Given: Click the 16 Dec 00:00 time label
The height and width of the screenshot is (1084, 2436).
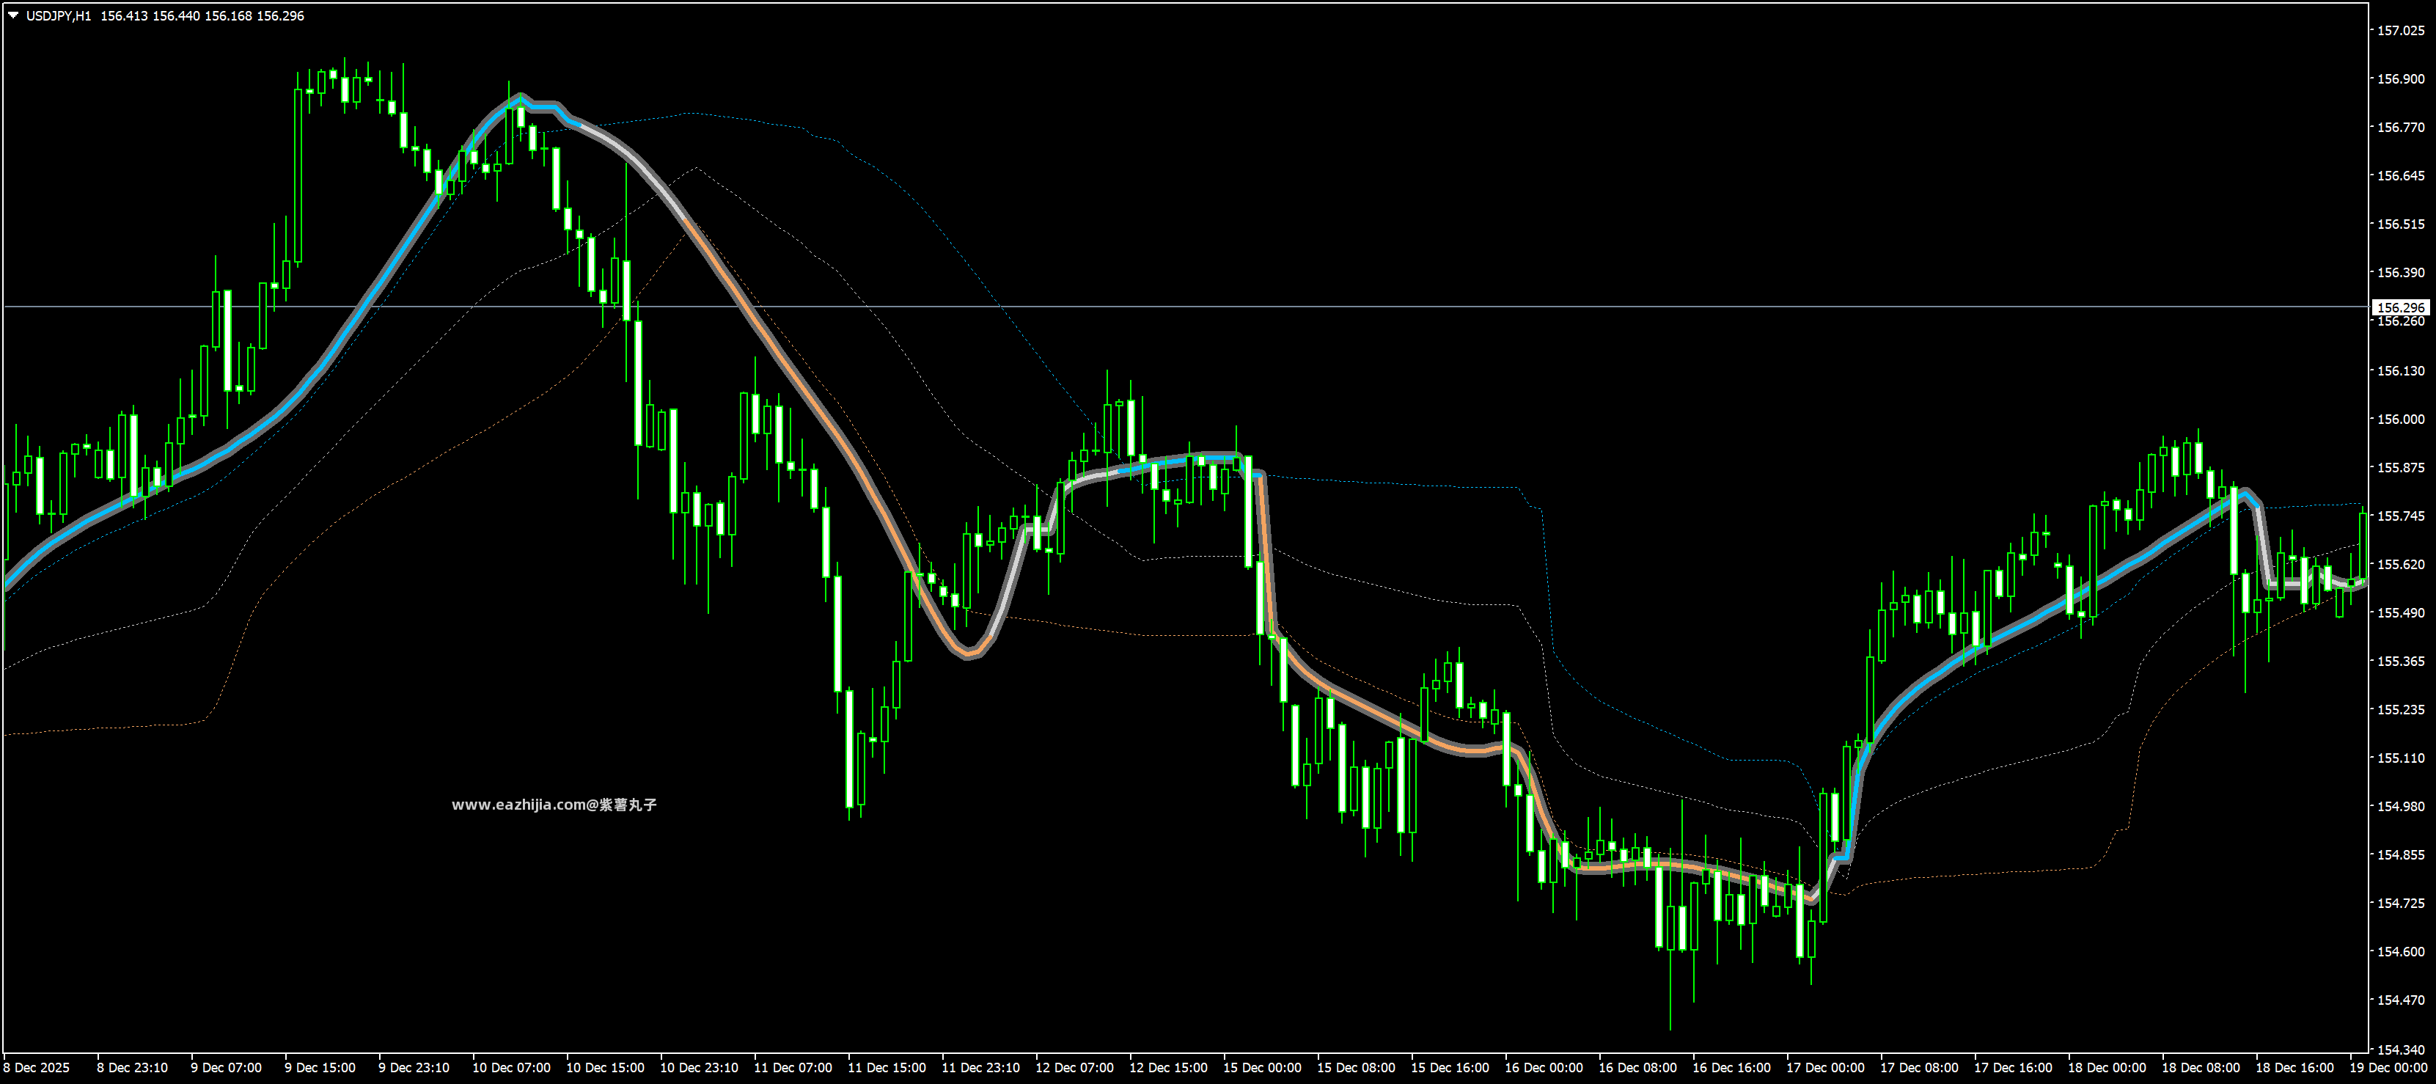Looking at the screenshot, I should [x=1544, y=1068].
